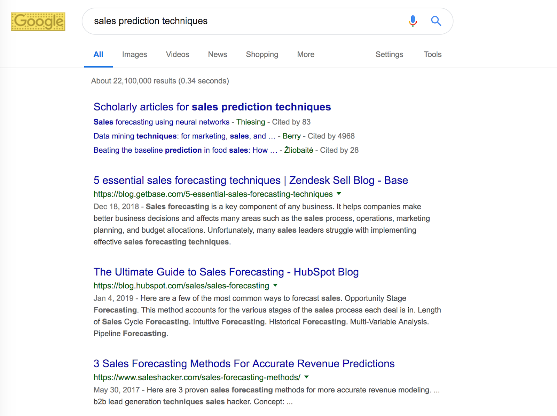Switch to the News tab
This screenshot has width=557, height=416.
218,54
